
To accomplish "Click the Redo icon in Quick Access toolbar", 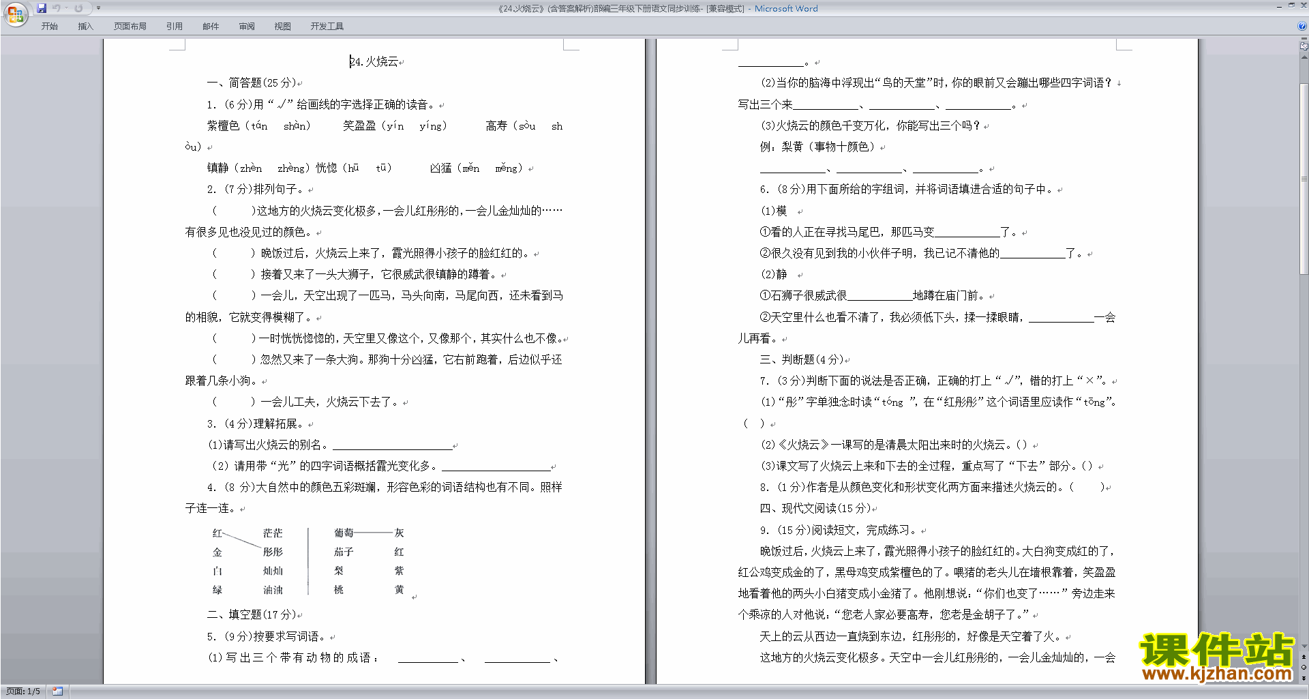I will [78, 8].
